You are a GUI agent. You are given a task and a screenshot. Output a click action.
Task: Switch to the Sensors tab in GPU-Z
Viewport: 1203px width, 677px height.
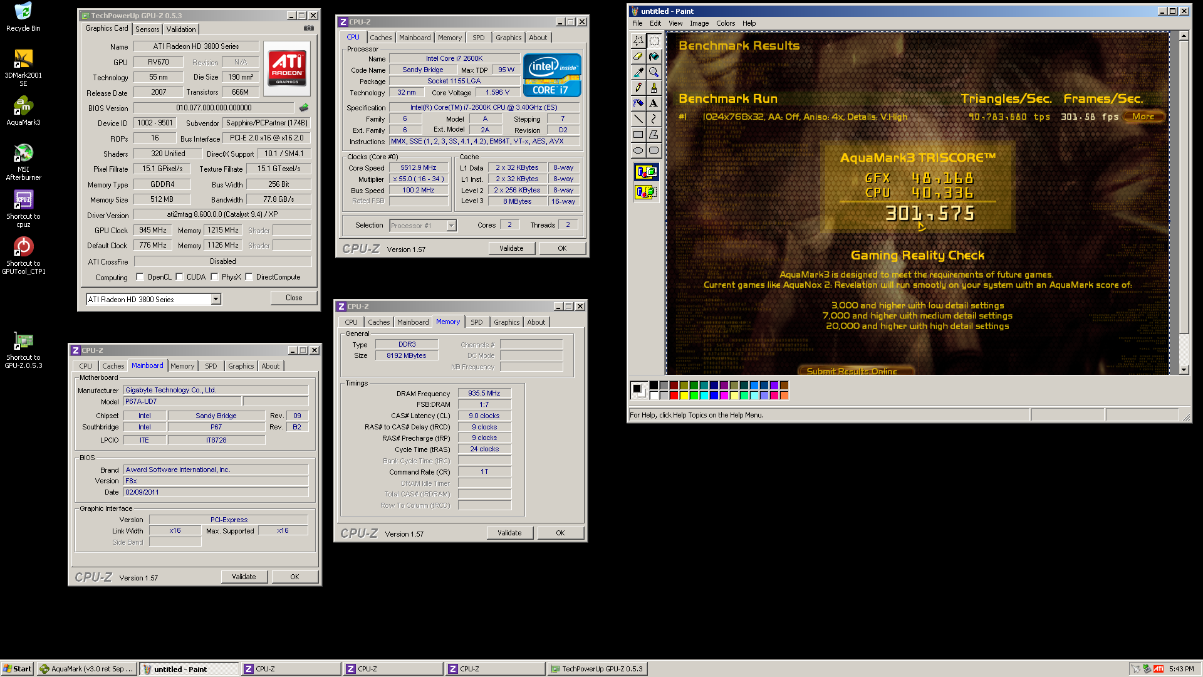coord(147,29)
